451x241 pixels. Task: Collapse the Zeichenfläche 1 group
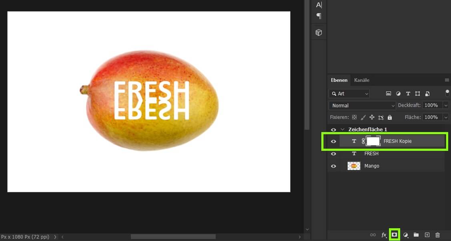342,129
